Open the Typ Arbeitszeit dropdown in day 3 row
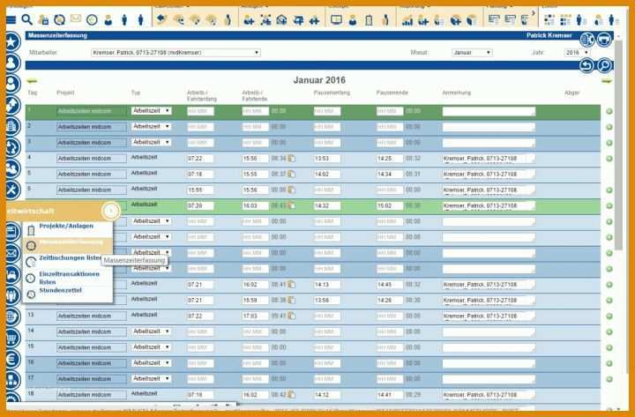The image size is (635, 417). click(151, 142)
